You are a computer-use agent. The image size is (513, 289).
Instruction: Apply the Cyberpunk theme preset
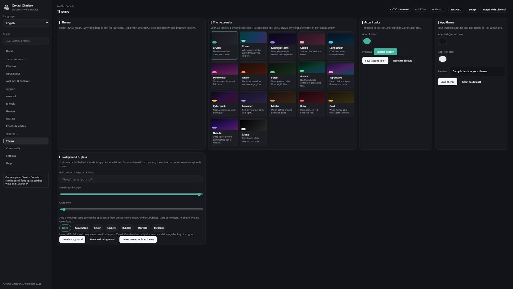(x=224, y=104)
